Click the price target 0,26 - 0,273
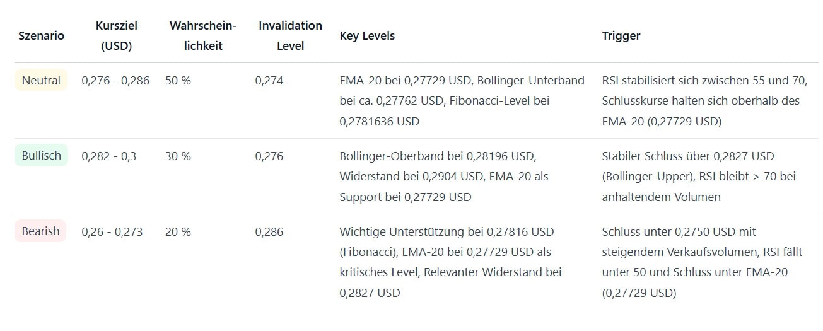823x331 pixels. 112,232
